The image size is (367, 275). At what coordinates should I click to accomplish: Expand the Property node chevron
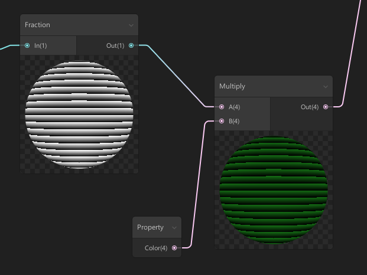(174, 228)
